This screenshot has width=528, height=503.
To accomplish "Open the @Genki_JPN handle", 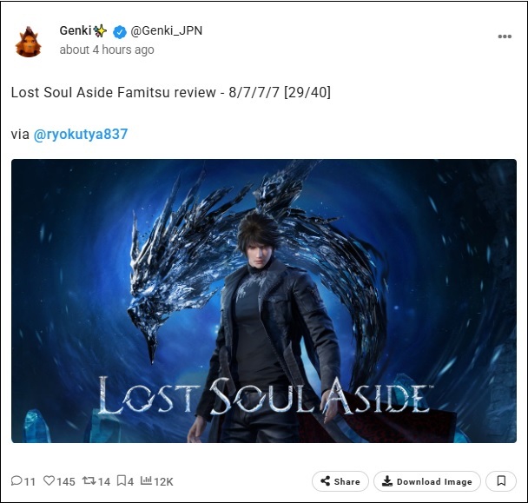I will click(167, 30).
